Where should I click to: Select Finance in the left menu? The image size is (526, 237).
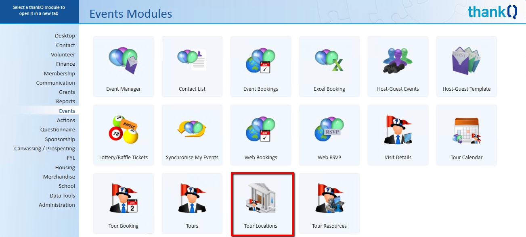coord(65,64)
